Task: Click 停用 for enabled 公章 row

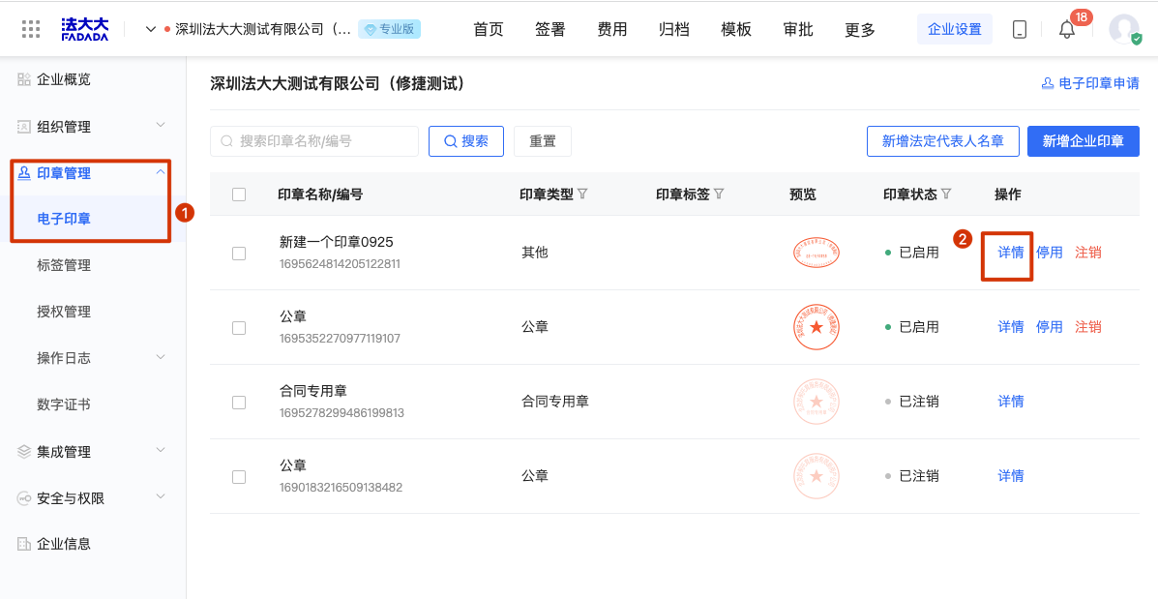Action: pyautogui.click(x=1050, y=327)
